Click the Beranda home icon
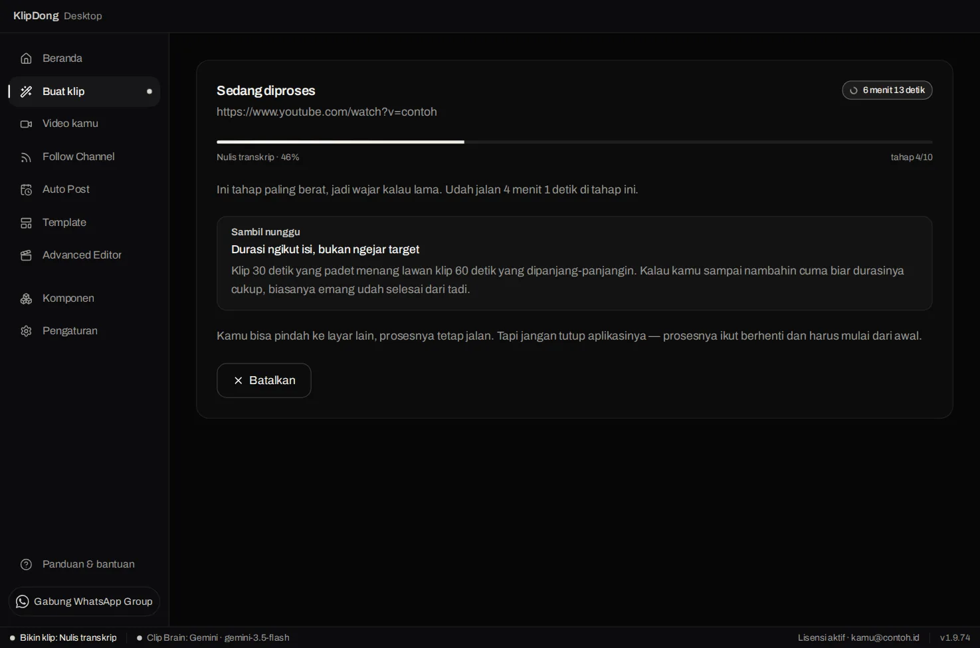This screenshot has height=648, width=980. 26,58
